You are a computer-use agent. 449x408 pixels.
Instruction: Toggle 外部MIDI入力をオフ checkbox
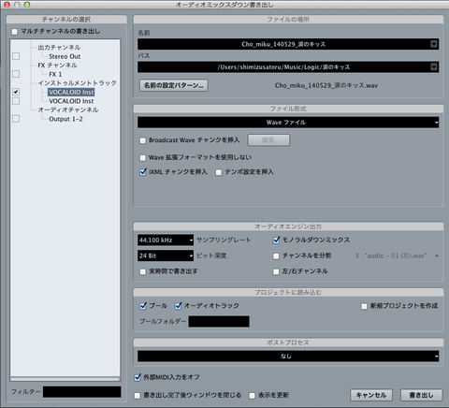tap(138, 377)
